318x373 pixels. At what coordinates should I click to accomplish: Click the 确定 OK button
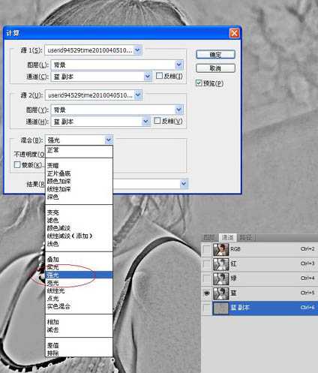point(215,55)
